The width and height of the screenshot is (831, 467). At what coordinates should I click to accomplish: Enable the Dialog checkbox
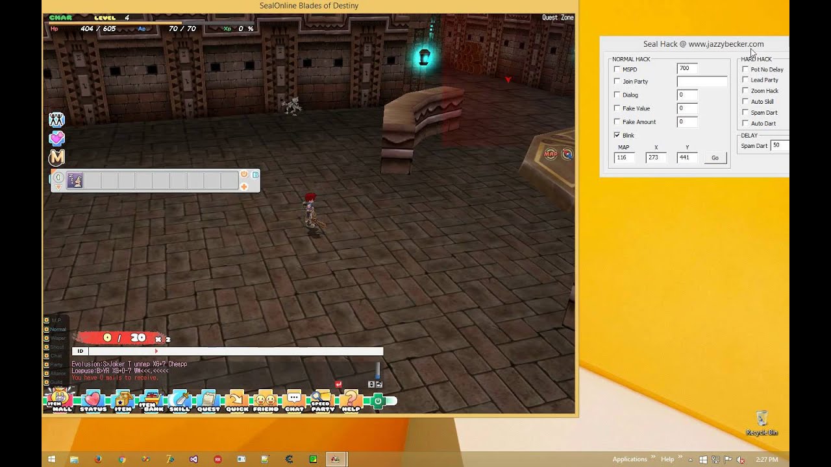pyautogui.click(x=617, y=95)
